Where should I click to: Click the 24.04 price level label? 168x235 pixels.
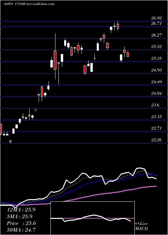point(157,93)
